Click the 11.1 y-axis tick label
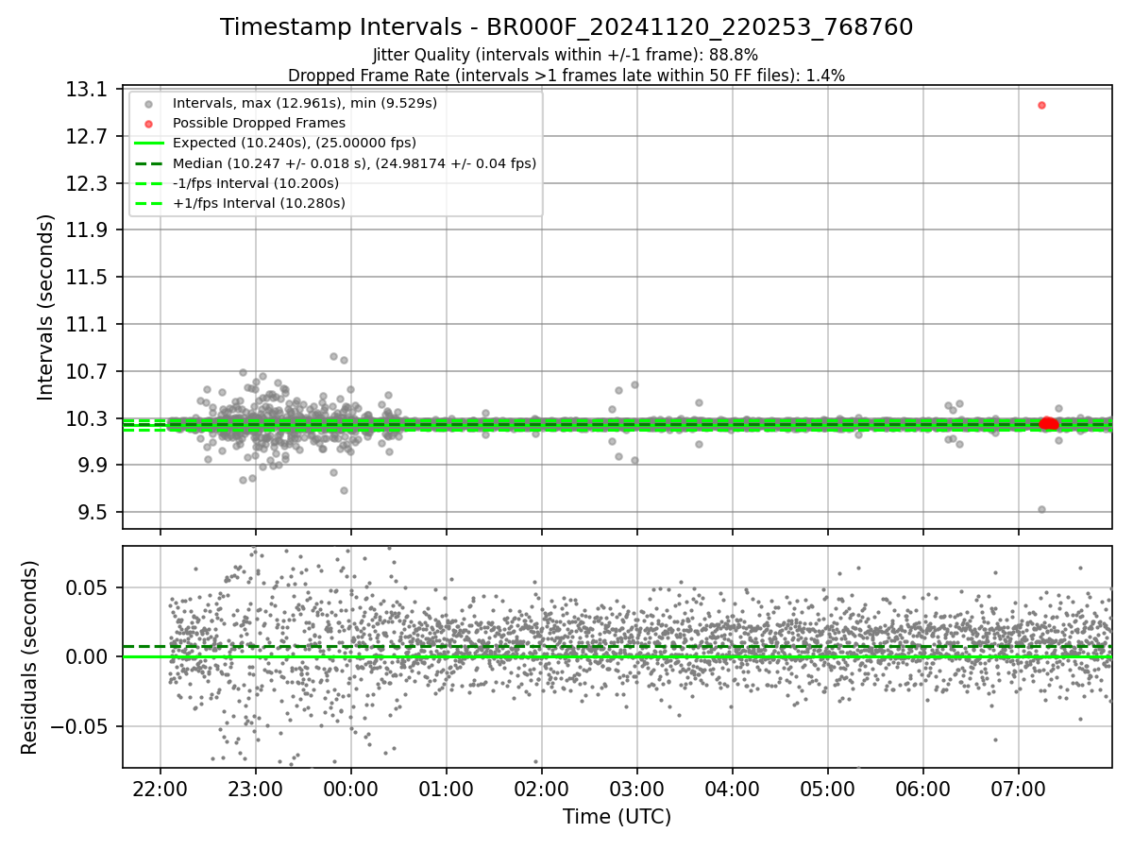 coord(88,325)
